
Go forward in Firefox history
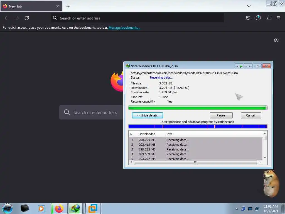point(17,18)
